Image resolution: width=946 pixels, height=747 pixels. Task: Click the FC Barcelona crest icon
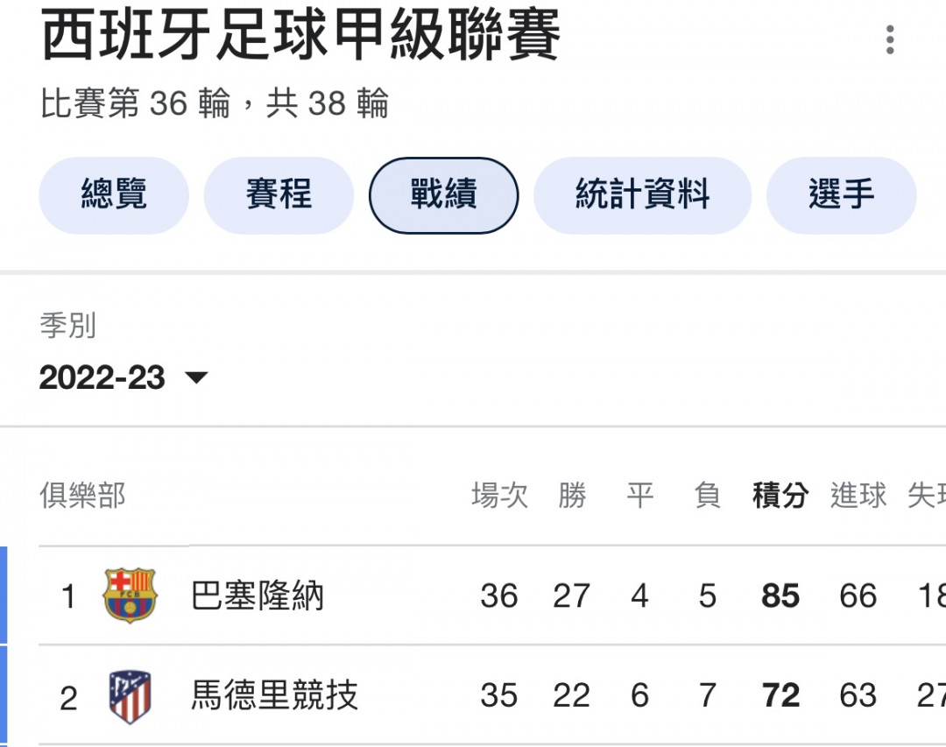pyautogui.click(x=130, y=595)
